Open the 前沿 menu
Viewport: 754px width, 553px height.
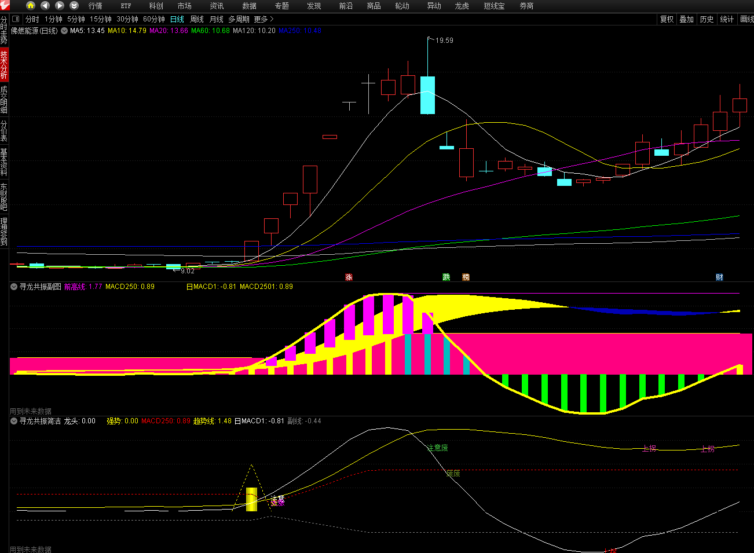click(x=346, y=6)
